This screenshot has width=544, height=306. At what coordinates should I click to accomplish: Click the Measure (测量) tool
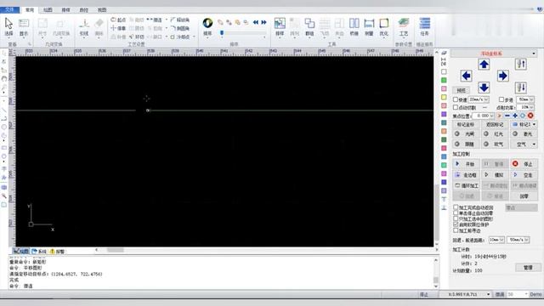pos(369,26)
